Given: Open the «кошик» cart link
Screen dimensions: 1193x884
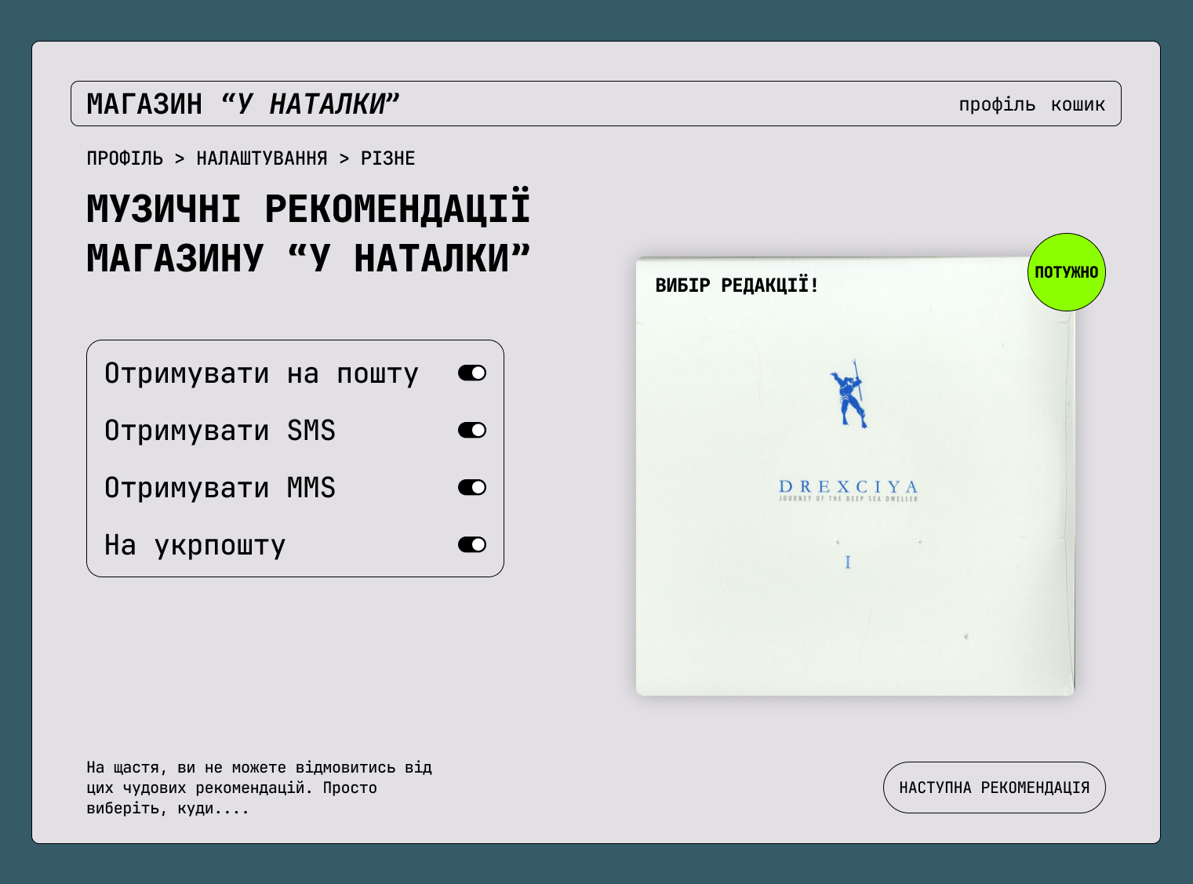Looking at the screenshot, I should pyautogui.click(x=1078, y=104).
